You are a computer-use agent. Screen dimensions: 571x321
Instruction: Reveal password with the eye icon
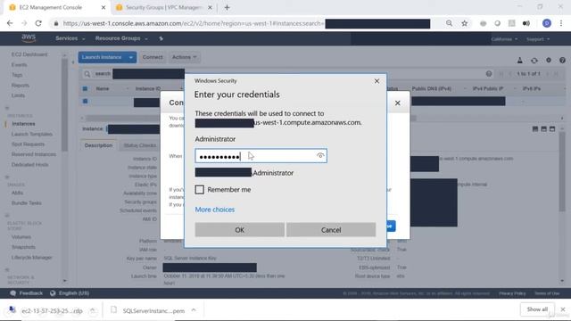click(x=320, y=156)
